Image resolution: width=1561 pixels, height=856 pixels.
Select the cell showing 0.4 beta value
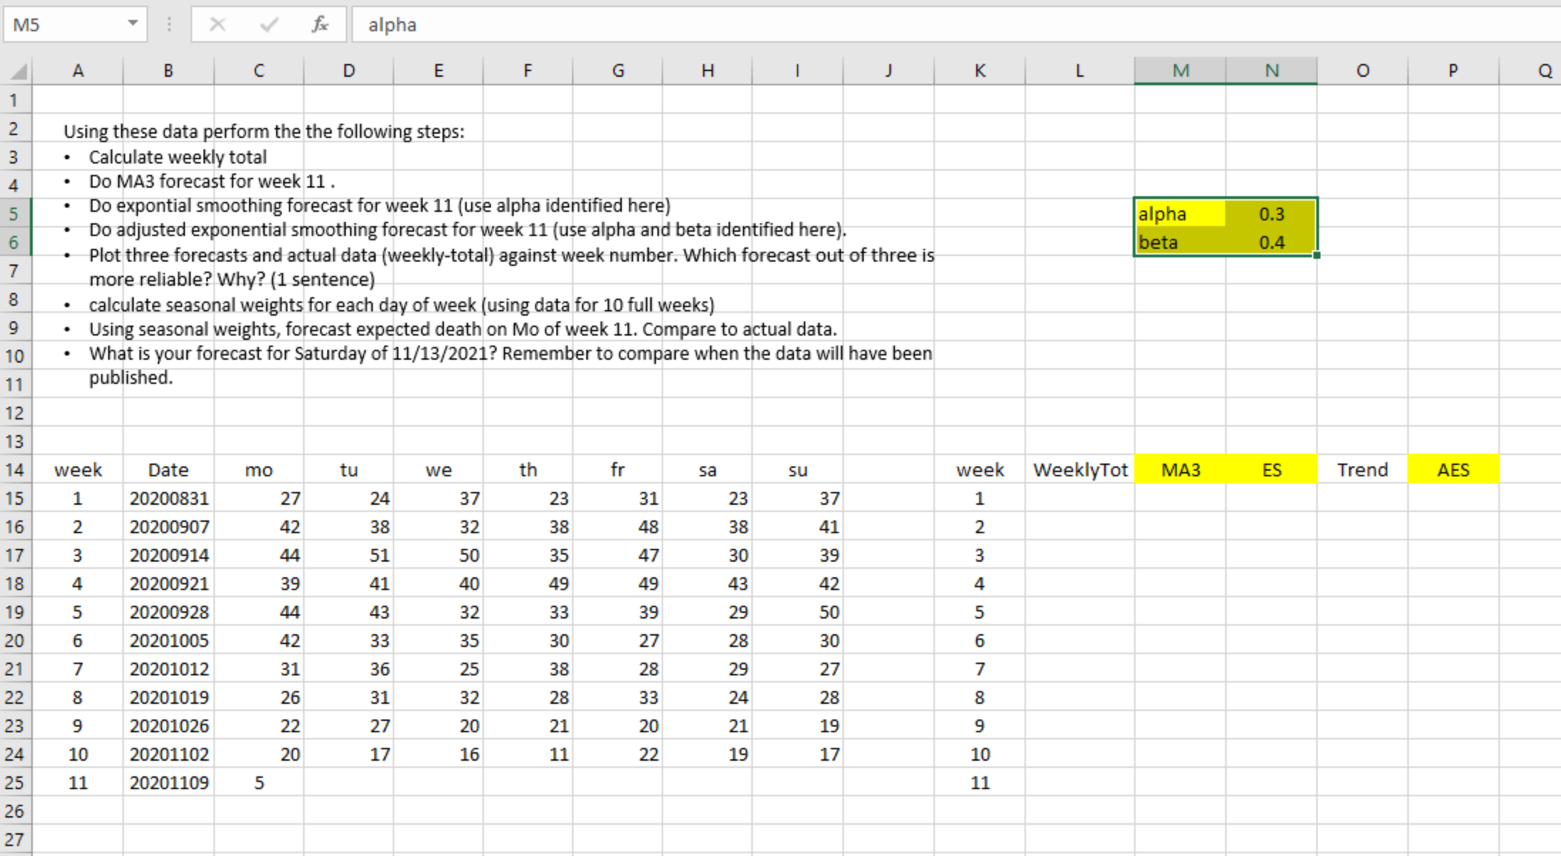(x=1272, y=242)
